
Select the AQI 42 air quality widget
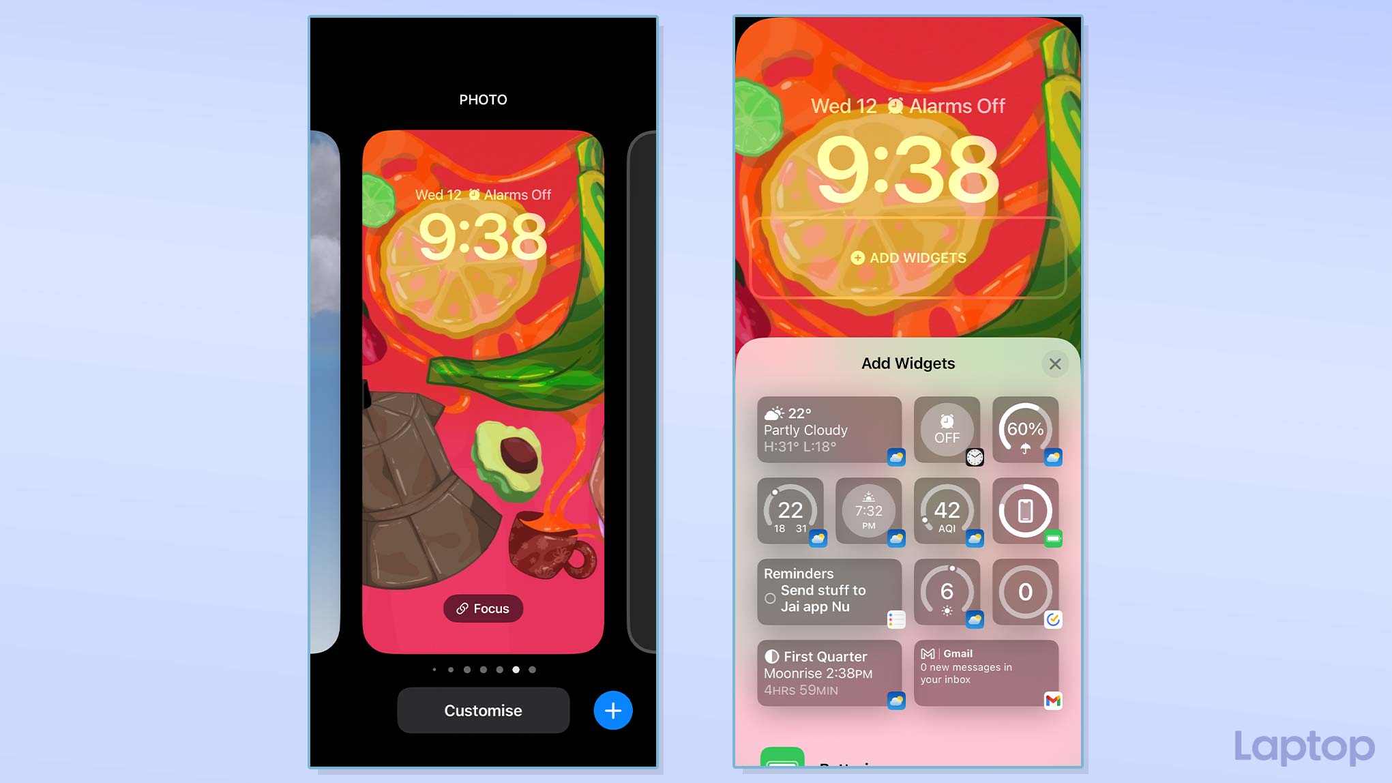[945, 512]
